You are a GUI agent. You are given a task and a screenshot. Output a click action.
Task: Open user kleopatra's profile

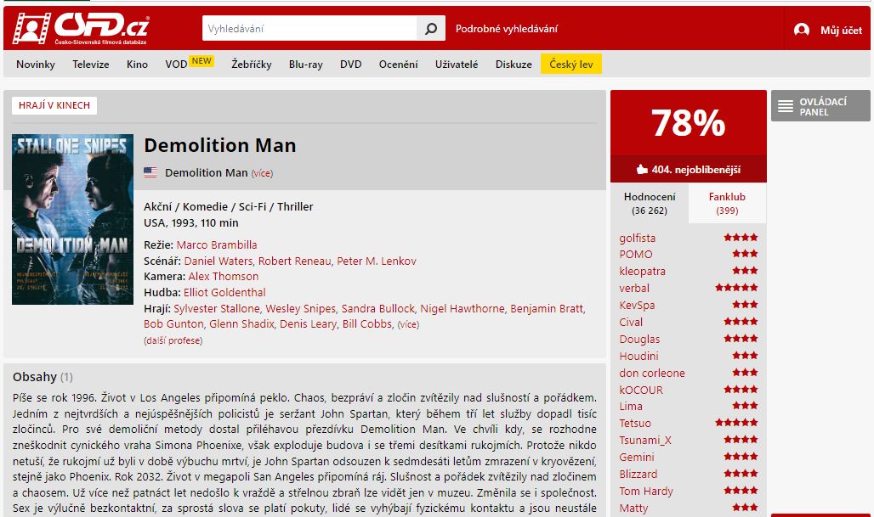(642, 271)
